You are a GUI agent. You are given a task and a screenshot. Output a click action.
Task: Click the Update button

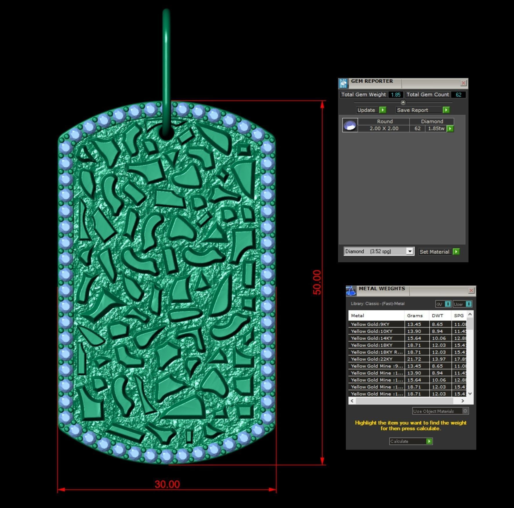[x=368, y=110]
